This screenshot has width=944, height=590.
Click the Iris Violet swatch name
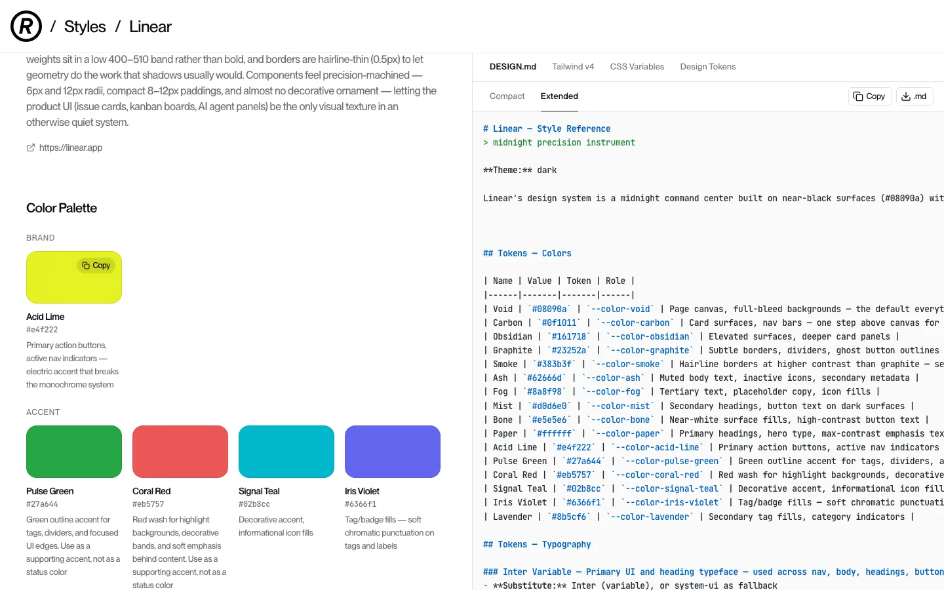pyautogui.click(x=362, y=491)
